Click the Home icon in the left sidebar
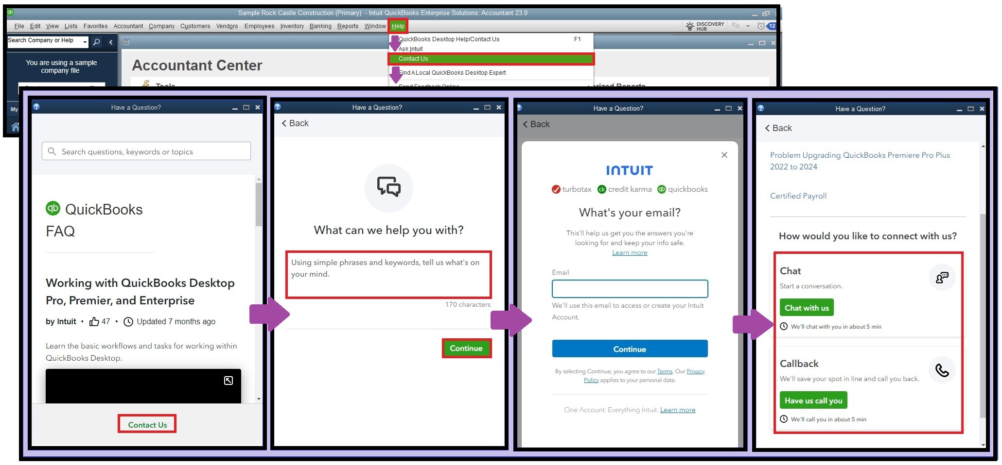This screenshot has height=465, width=1002. click(15, 127)
